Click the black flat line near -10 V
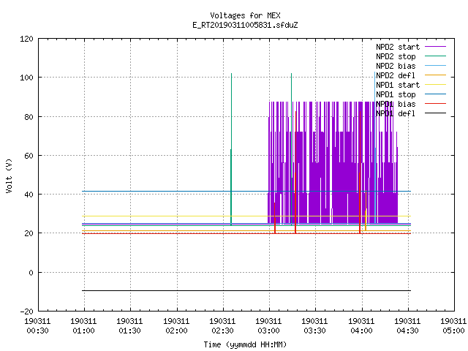Viewport: 468px width, 351px height. click(246, 290)
